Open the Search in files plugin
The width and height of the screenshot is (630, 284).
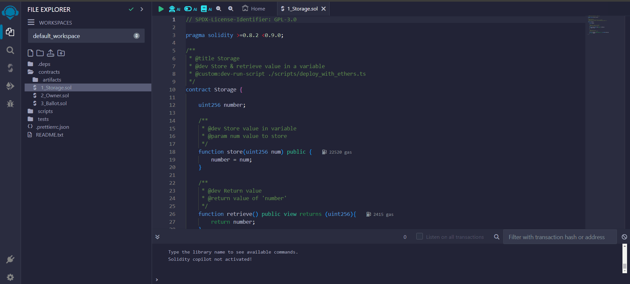[10, 50]
